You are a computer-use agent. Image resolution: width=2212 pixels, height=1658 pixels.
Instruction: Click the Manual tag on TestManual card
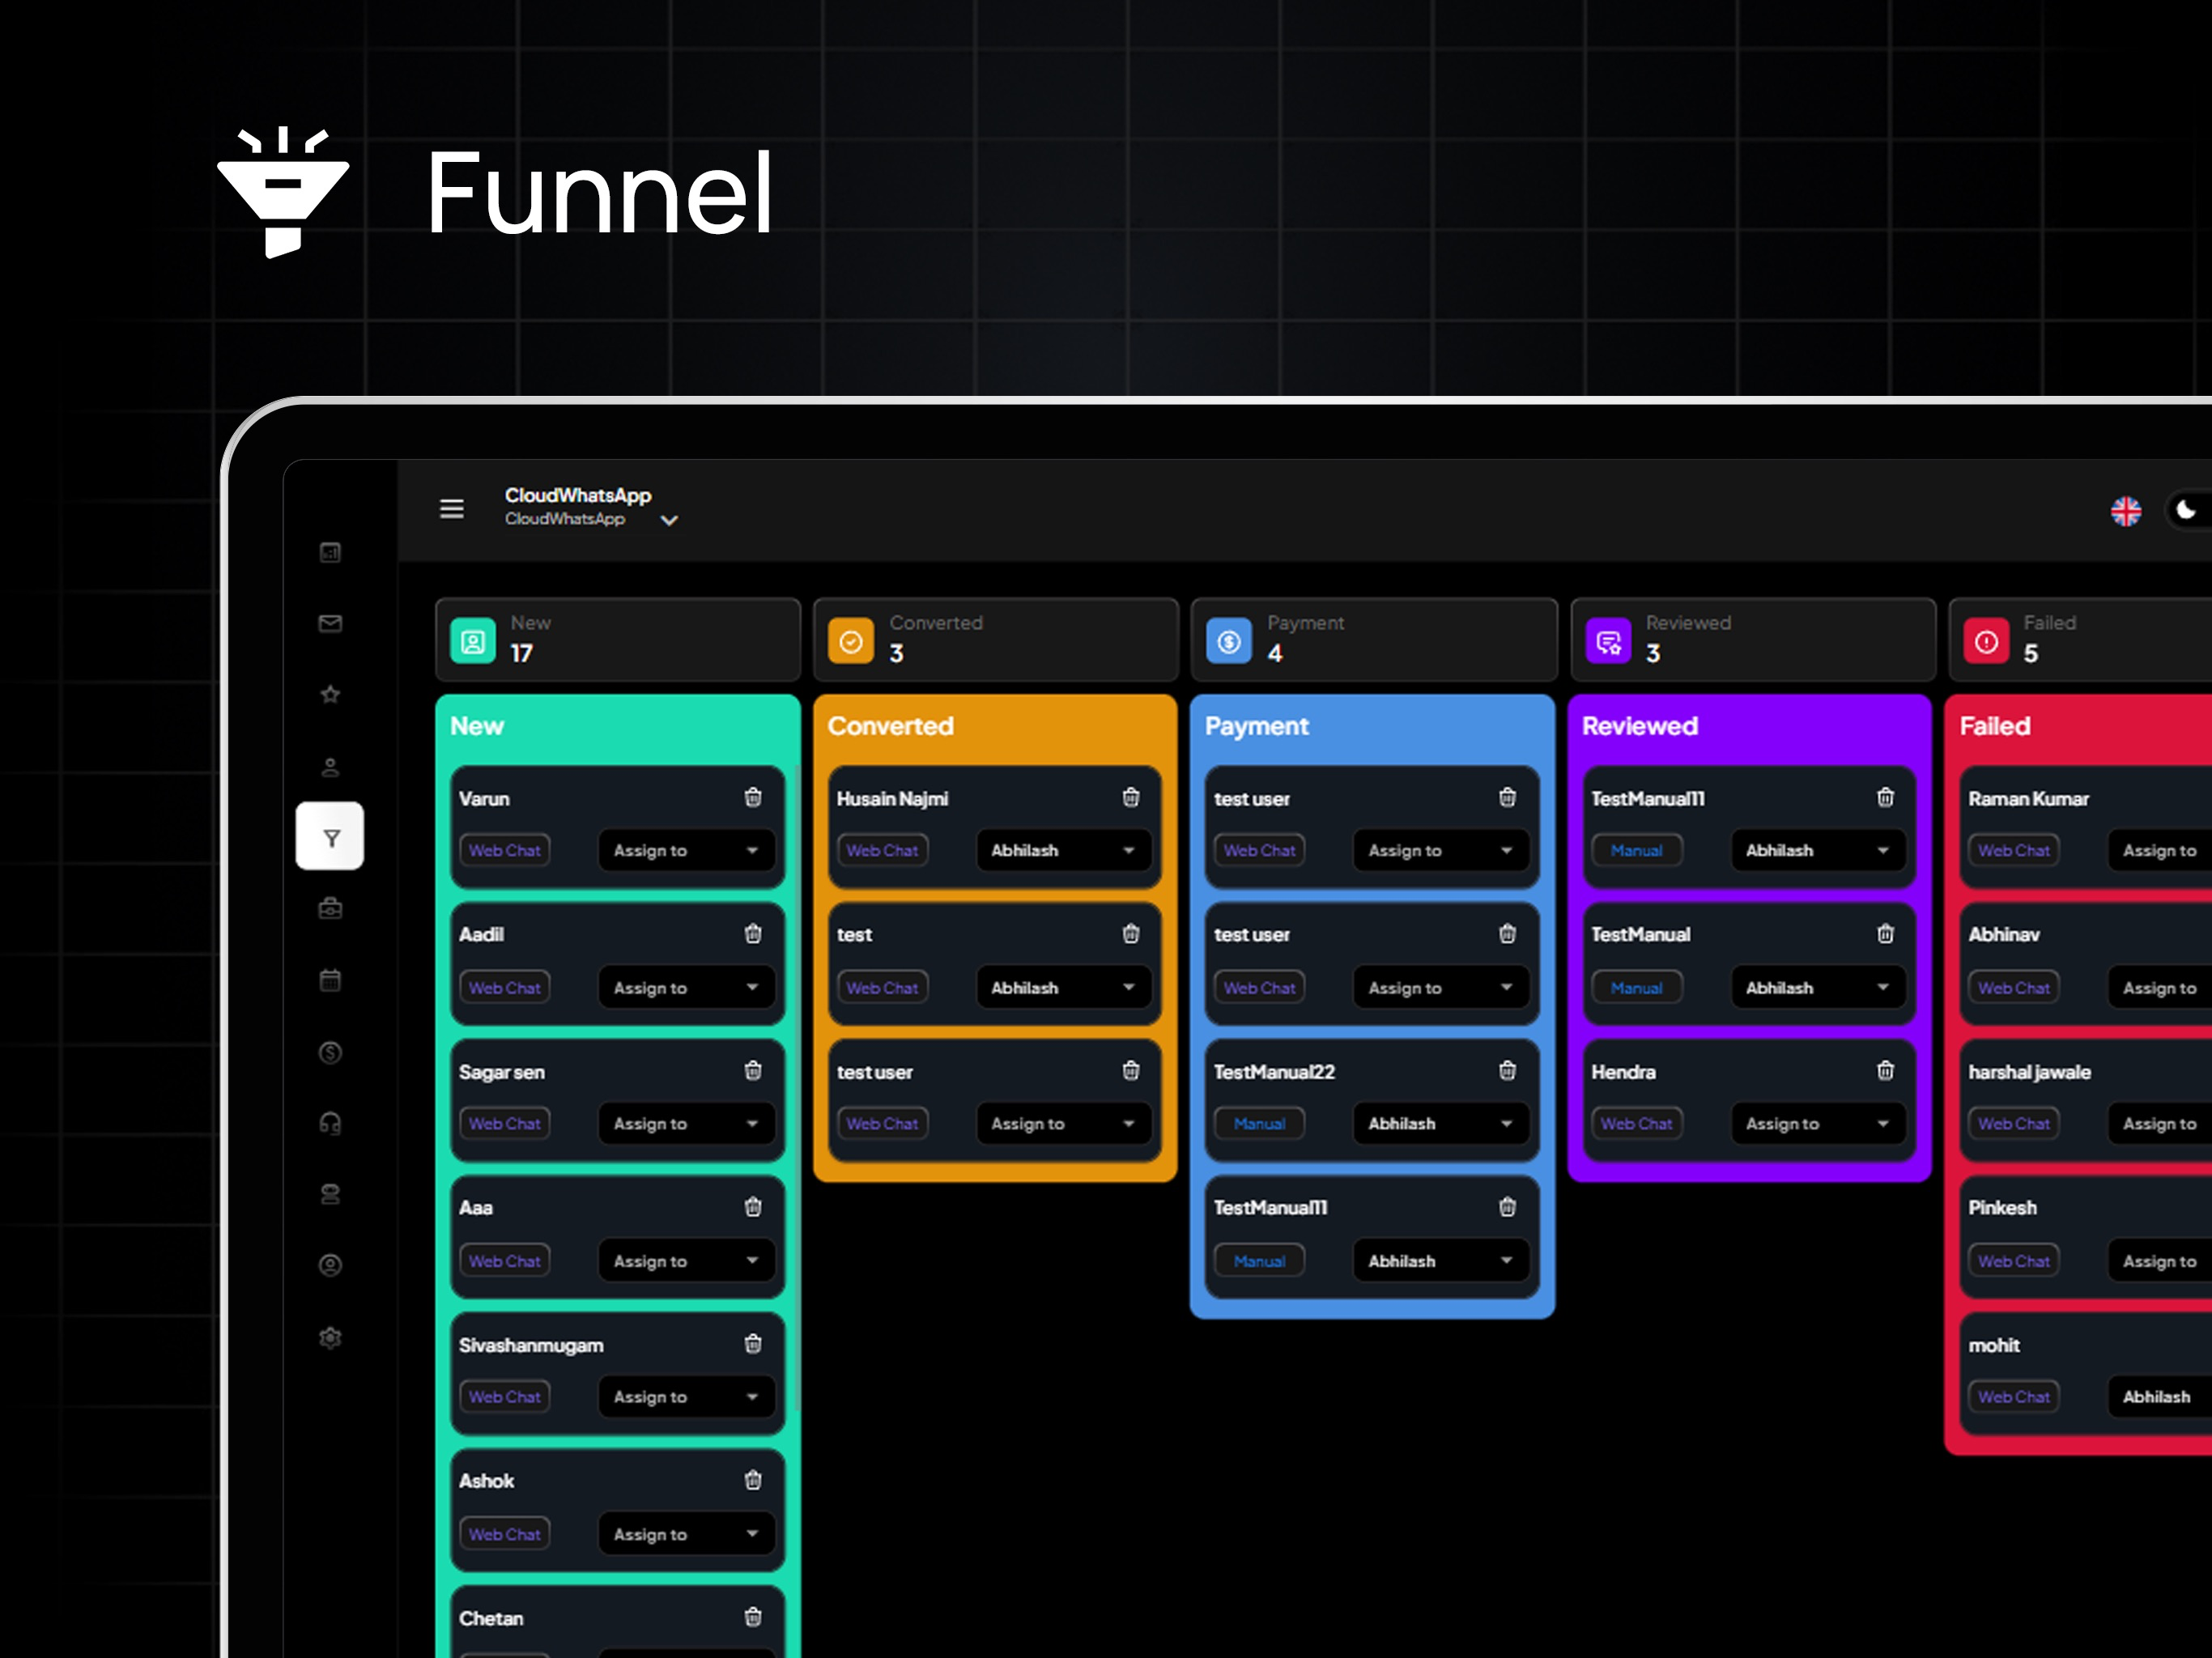(1636, 987)
